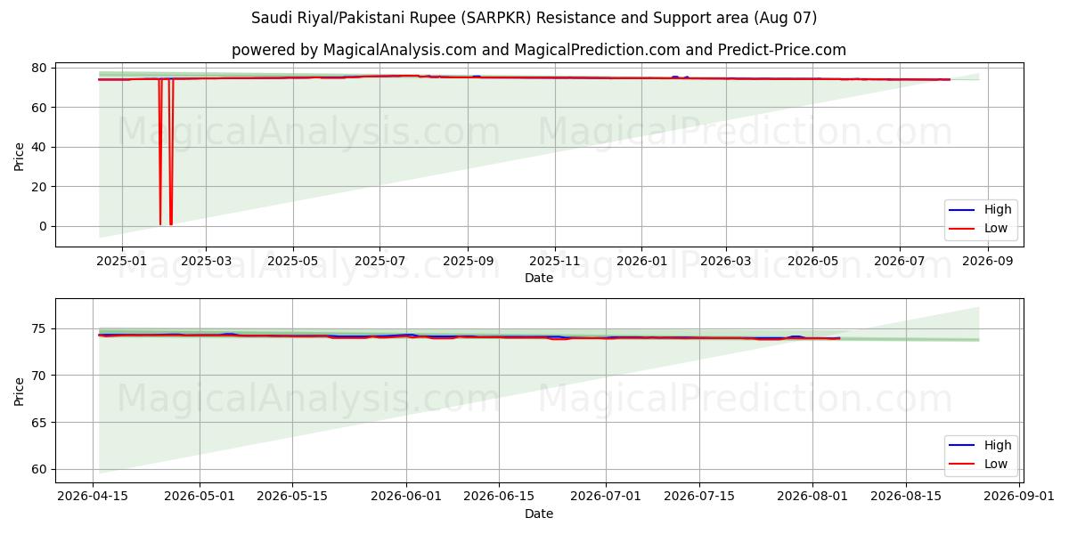Click the '2026-09' tick label, top chart

point(987,261)
